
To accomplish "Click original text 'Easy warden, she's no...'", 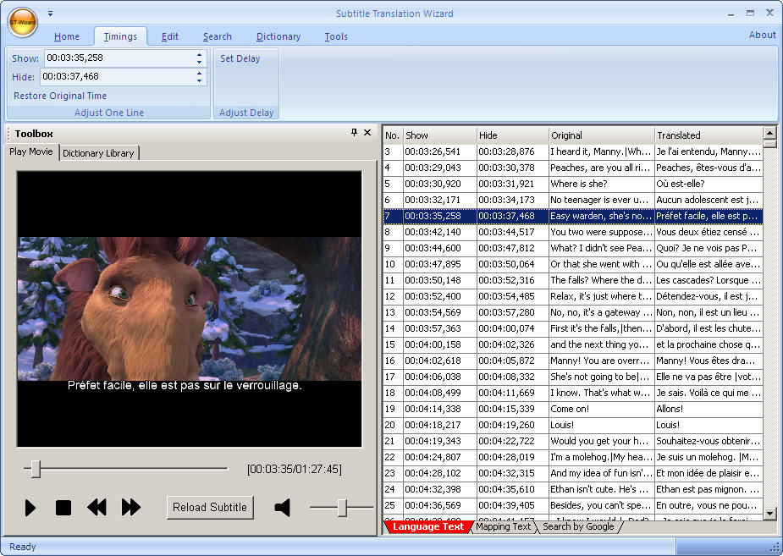I will tap(601, 216).
